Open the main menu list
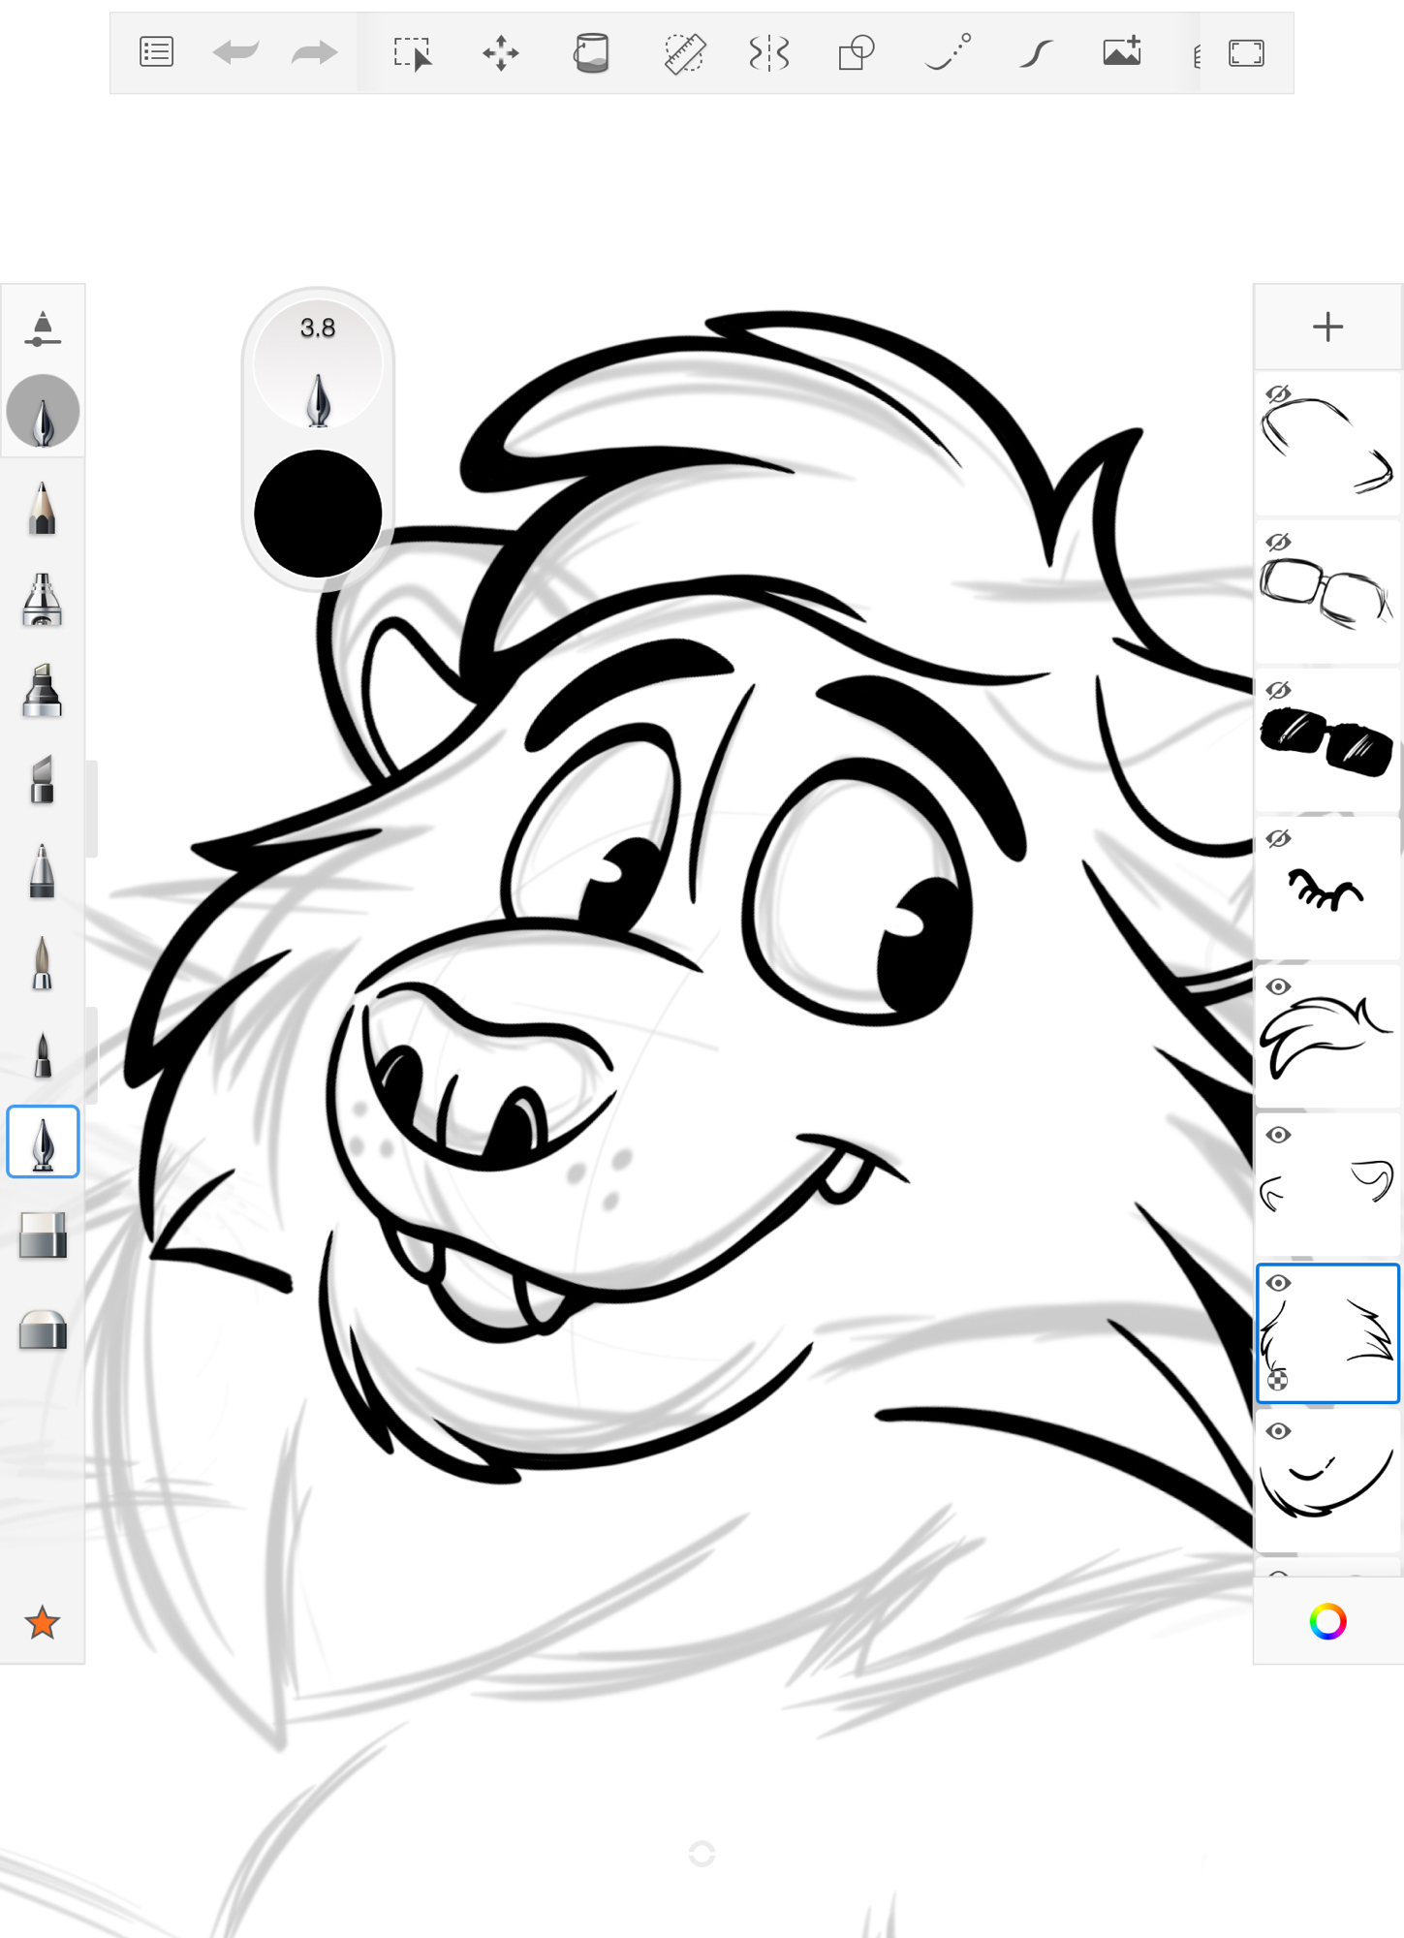Screen dimensions: 1404x1938 point(156,53)
